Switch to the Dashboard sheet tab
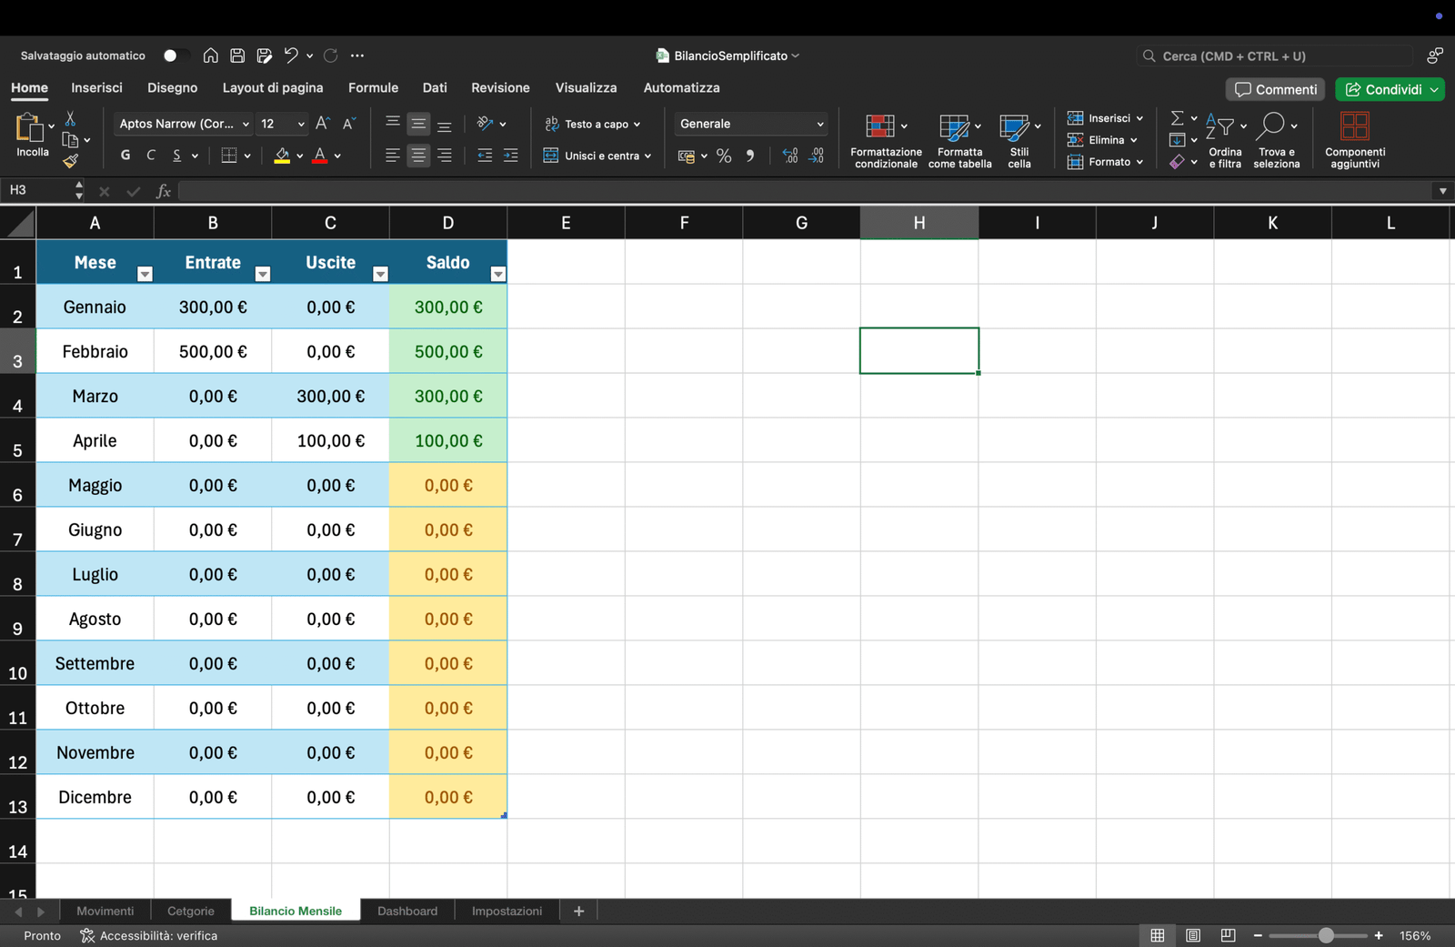The width and height of the screenshot is (1455, 947). [x=407, y=911]
